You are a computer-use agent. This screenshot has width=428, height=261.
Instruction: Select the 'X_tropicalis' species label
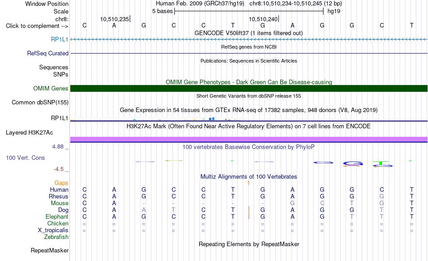(53, 230)
